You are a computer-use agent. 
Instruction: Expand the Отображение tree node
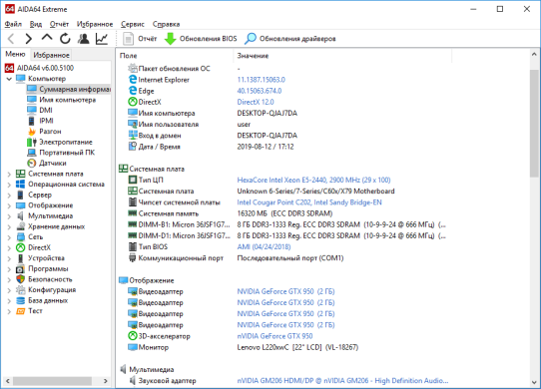coord(9,205)
